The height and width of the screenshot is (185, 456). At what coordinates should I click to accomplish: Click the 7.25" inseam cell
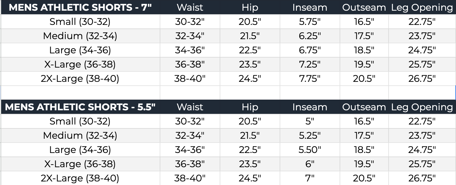[310, 64]
